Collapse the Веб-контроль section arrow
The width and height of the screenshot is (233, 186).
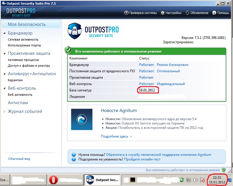[x=4, y=88]
